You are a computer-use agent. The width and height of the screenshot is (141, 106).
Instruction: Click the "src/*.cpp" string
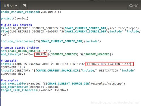tap(129, 28)
